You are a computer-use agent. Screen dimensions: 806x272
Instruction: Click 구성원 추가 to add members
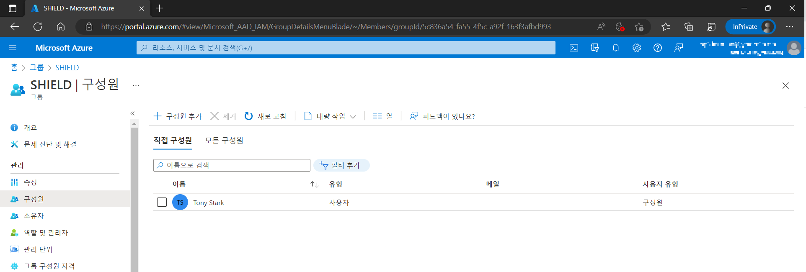(178, 116)
